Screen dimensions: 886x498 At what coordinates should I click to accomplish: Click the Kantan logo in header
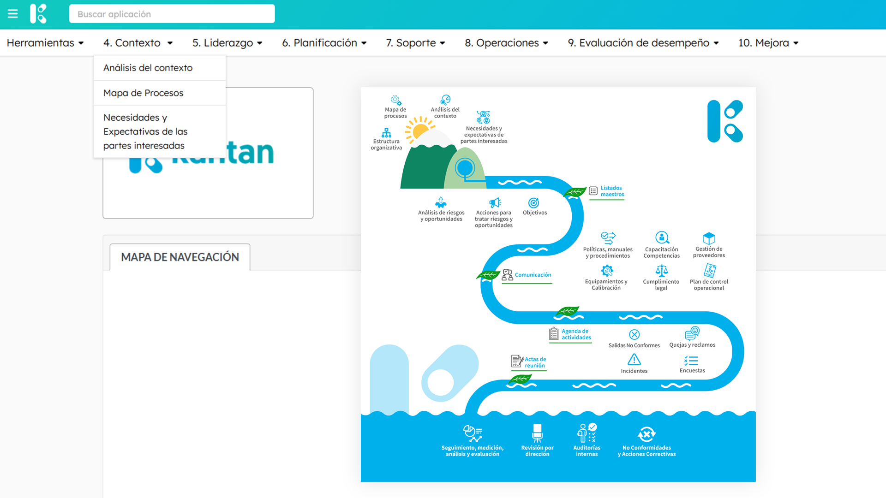[x=38, y=14]
